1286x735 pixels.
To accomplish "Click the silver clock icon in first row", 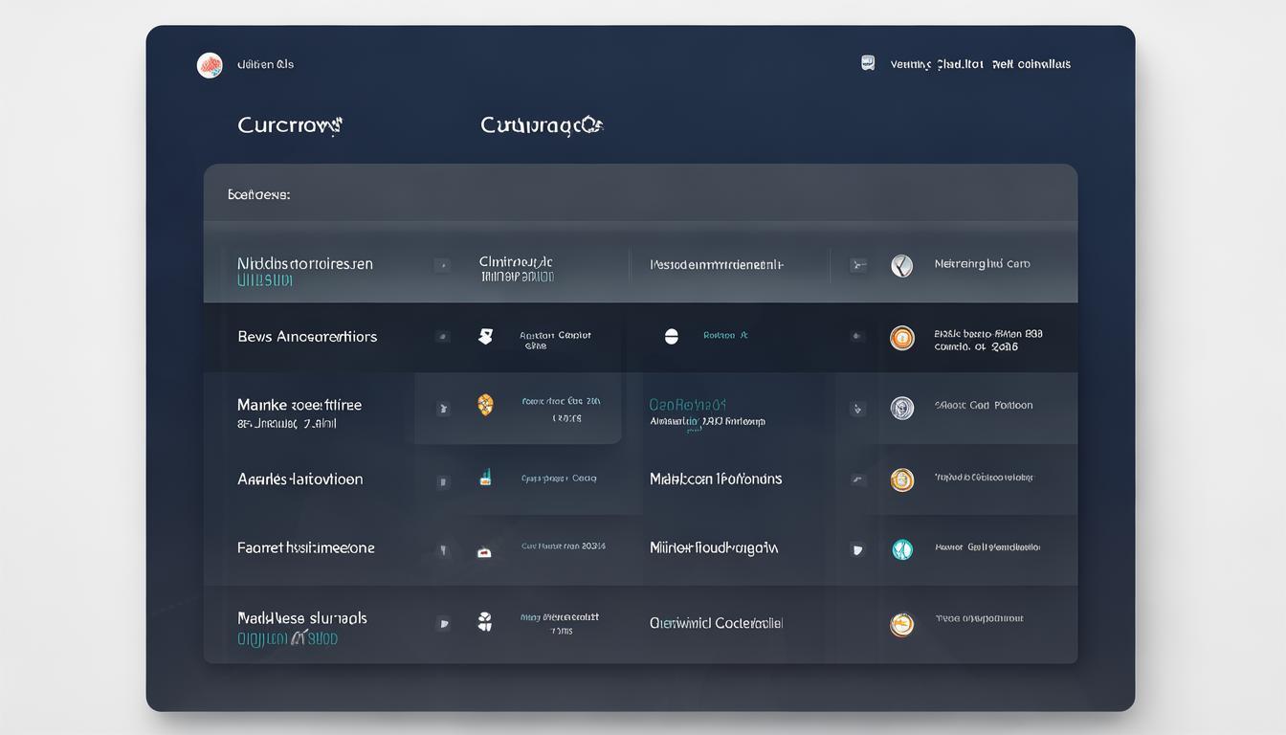I will coord(901,266).
